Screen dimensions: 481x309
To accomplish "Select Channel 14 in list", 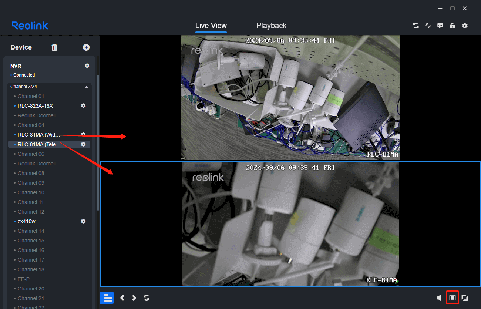I will tap(31, 231).
